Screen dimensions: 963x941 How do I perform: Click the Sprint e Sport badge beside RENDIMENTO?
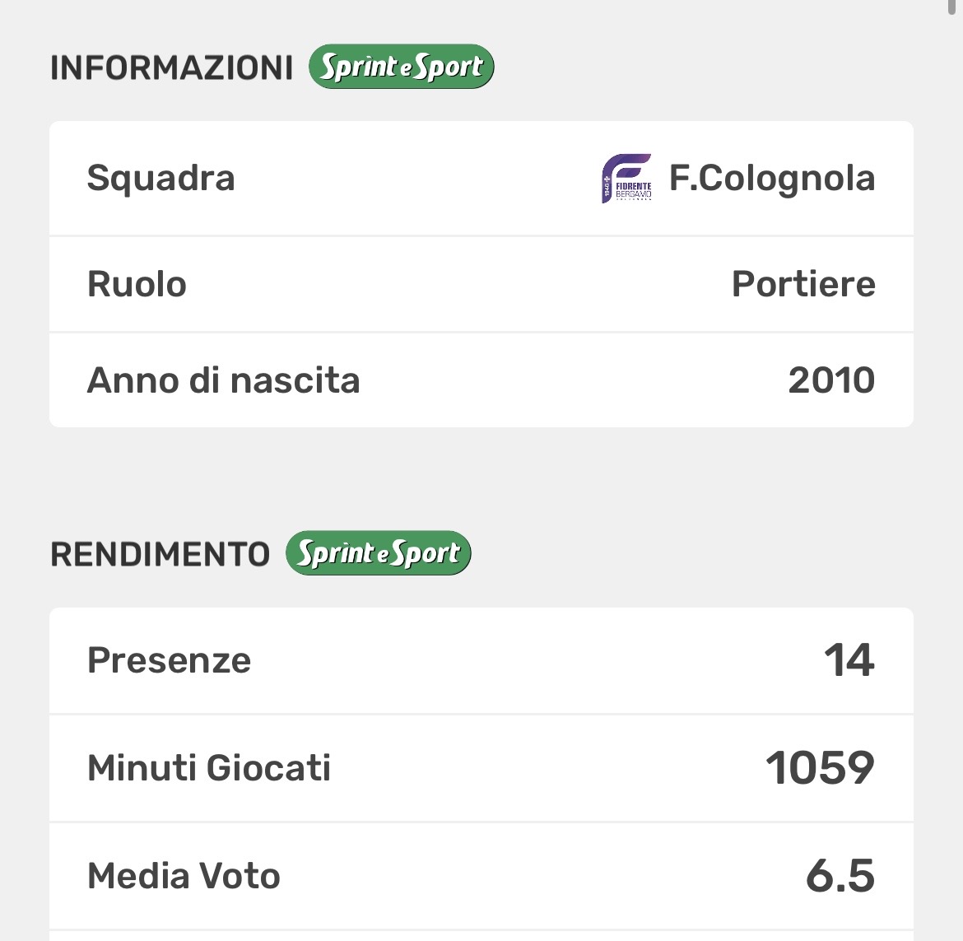(378, 553)
